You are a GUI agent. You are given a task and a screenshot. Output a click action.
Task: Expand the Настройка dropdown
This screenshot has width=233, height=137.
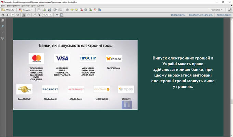[217, 10]
